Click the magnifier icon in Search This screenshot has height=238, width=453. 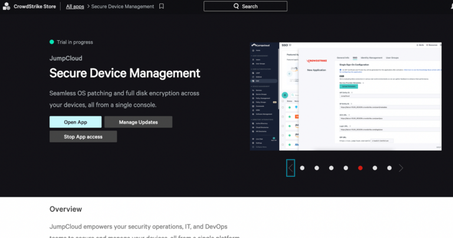pos(236,6)
